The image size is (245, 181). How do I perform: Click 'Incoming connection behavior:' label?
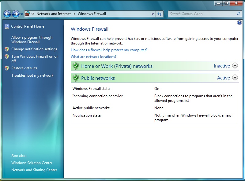(98, 96)
